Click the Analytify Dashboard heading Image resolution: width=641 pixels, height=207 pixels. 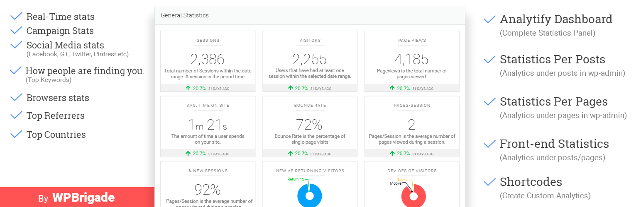pyautogui.click(x=556, y=19)
